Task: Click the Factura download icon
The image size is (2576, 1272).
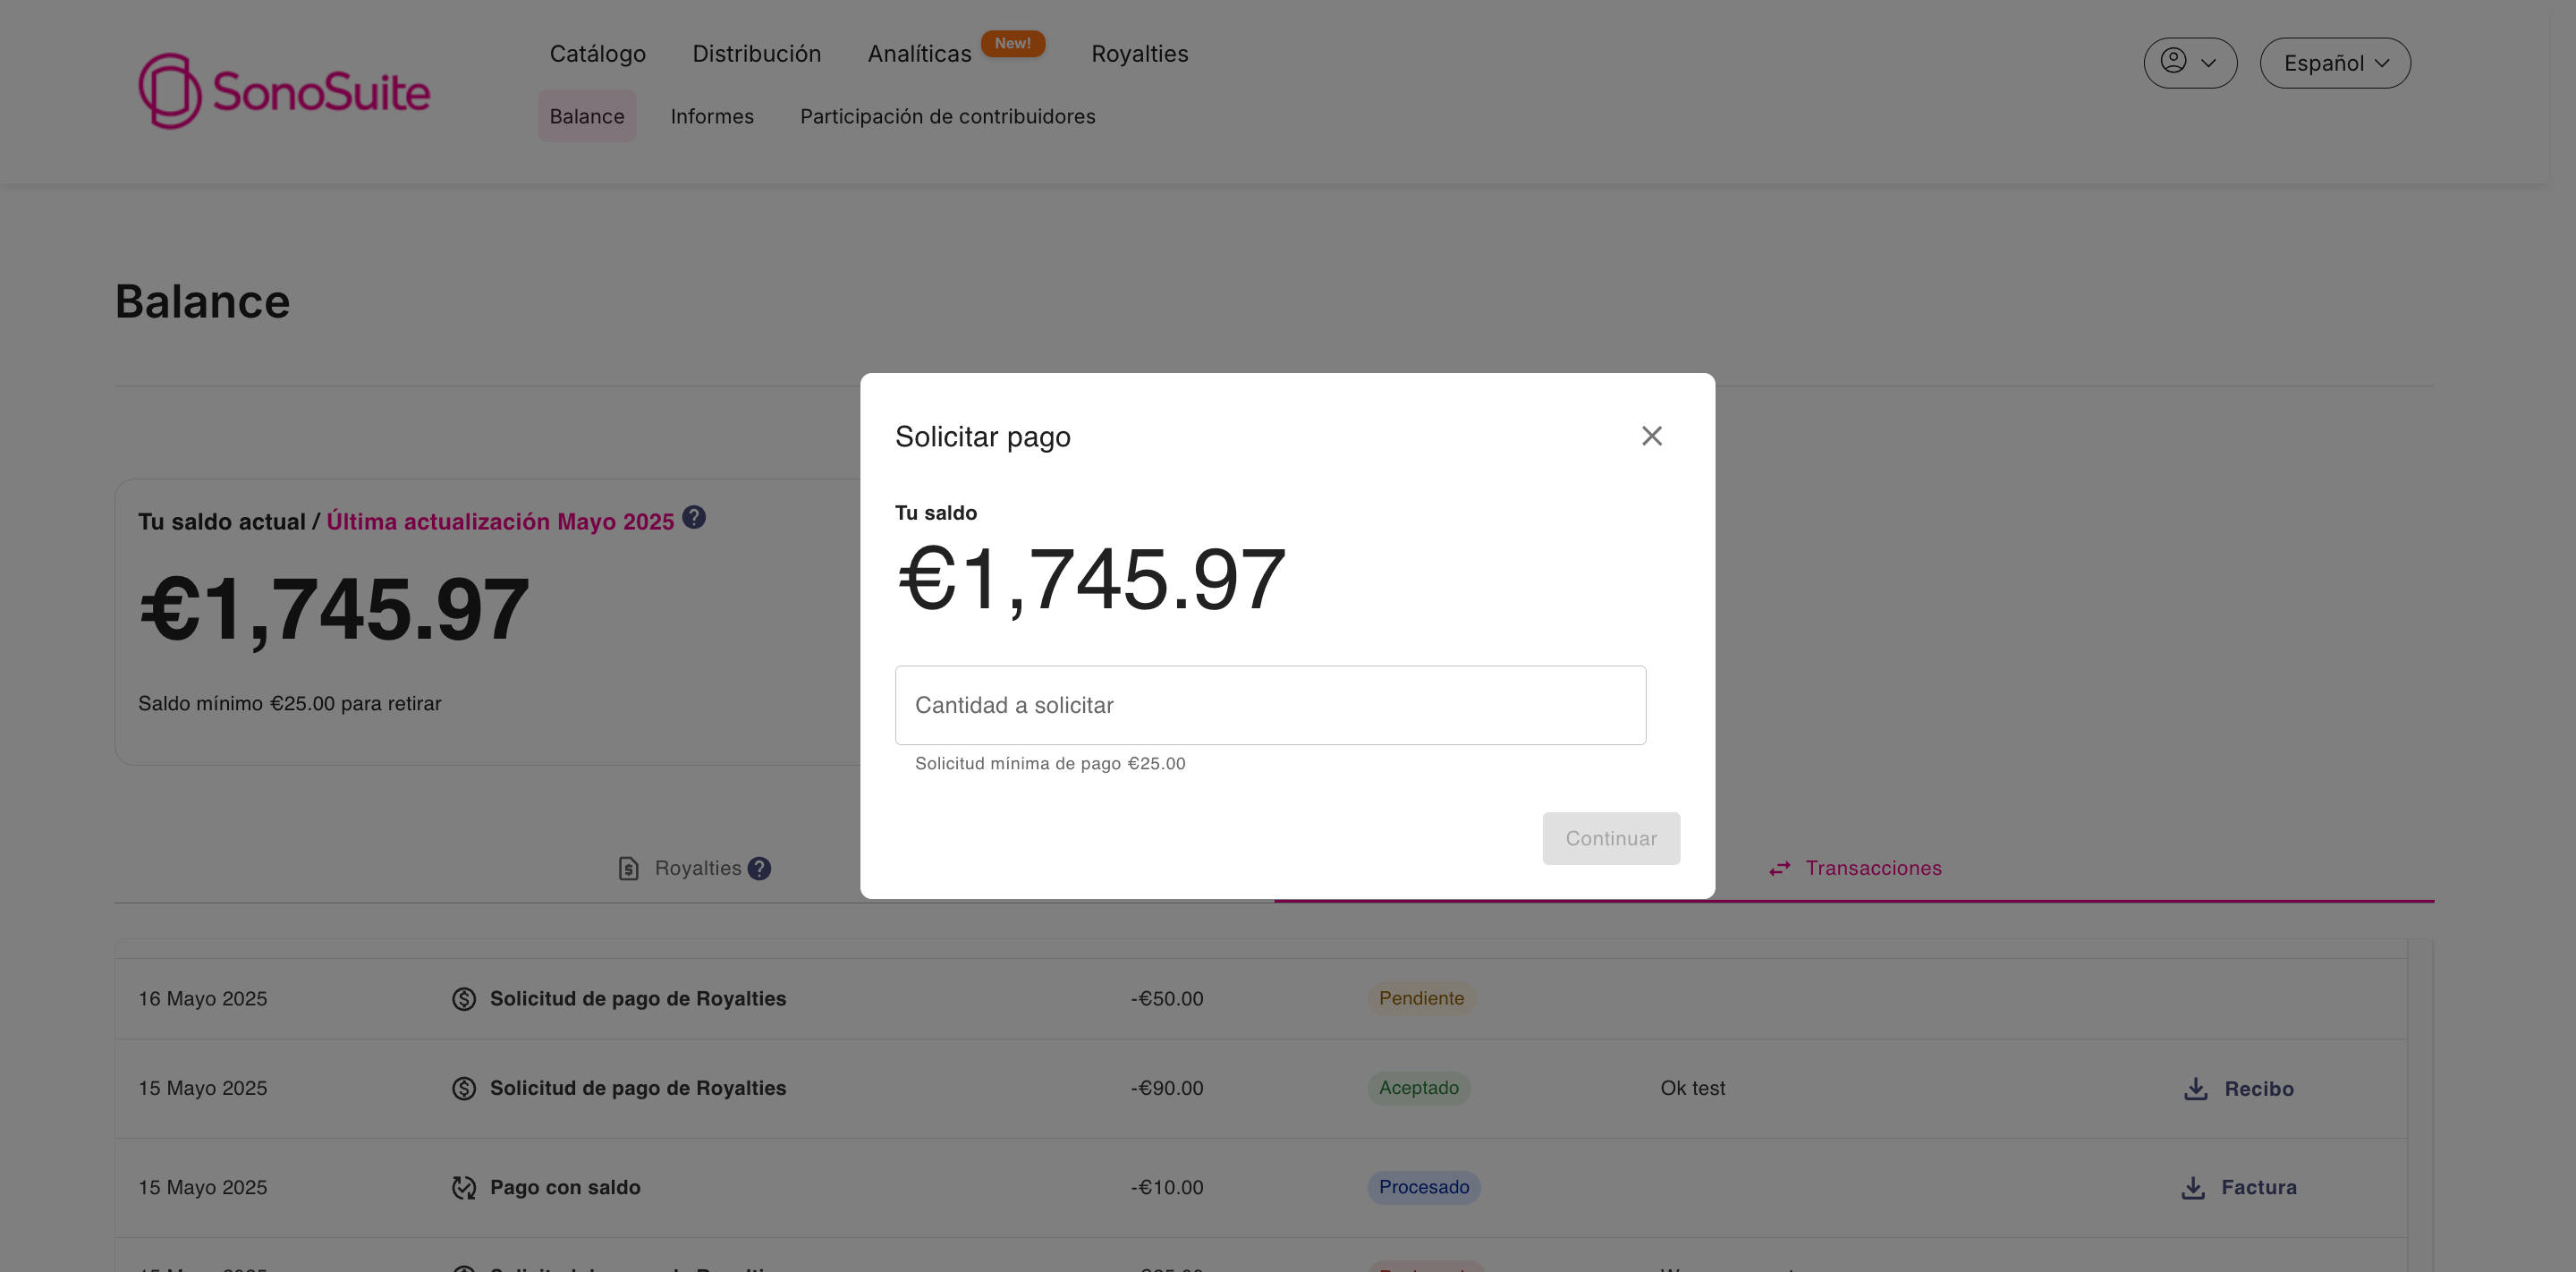Action: coord(2193,1188)
